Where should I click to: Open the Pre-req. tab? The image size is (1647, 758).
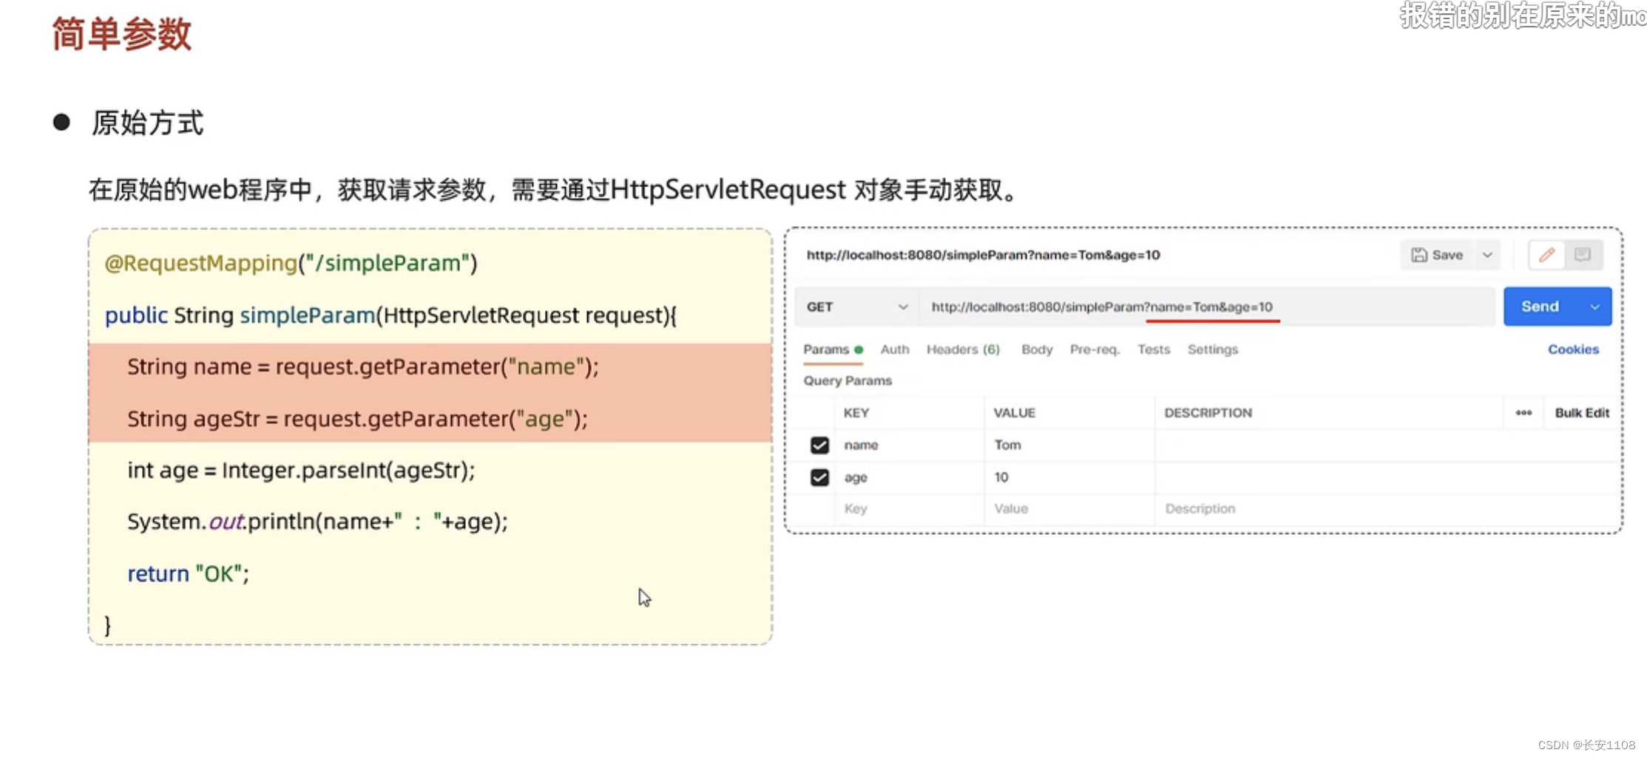pyautogui.click(x=1095, y=349)
